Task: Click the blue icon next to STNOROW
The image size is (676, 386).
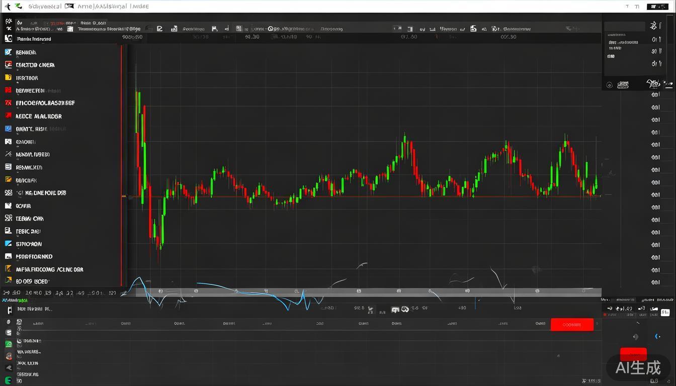Action: coord(8,244)
